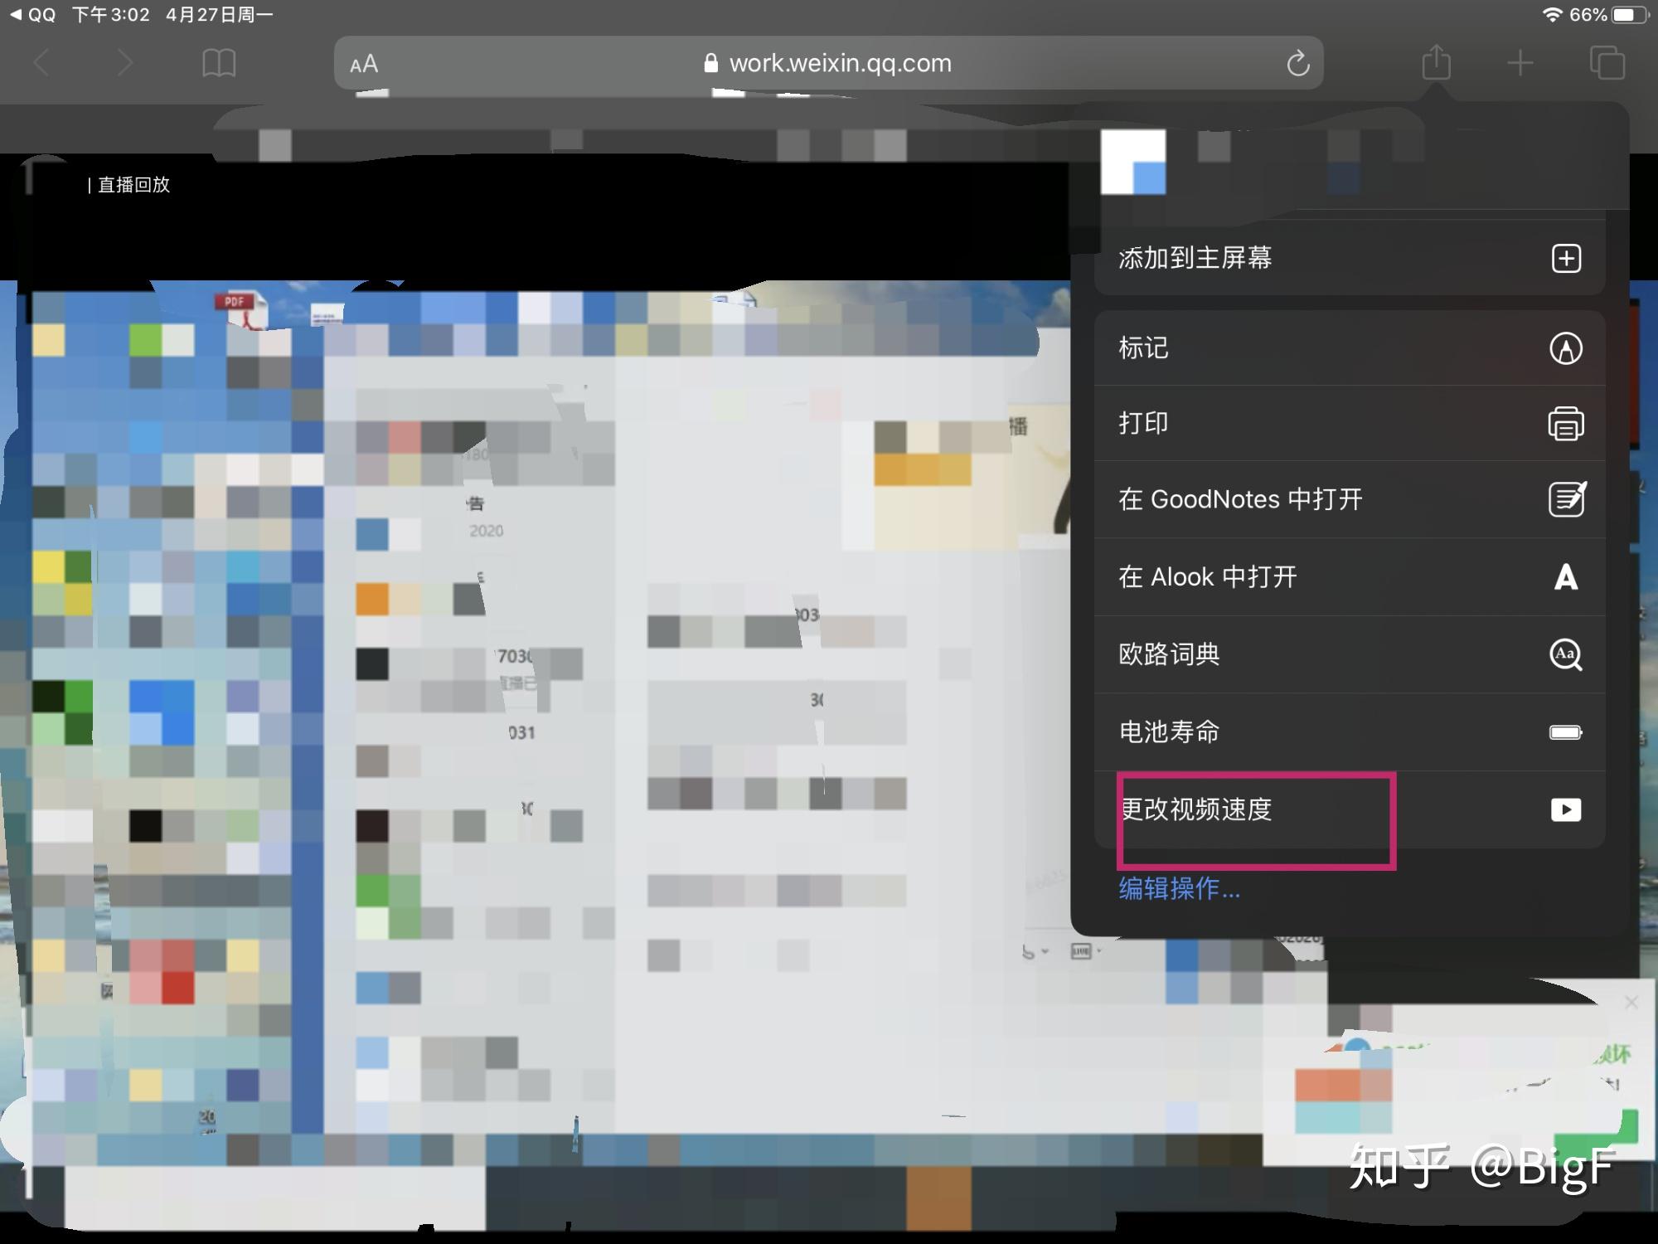Reload the page with refresh icon
This screenshot has width=1658, height=1244.
pyautogui.click(x=1297, y=63)
